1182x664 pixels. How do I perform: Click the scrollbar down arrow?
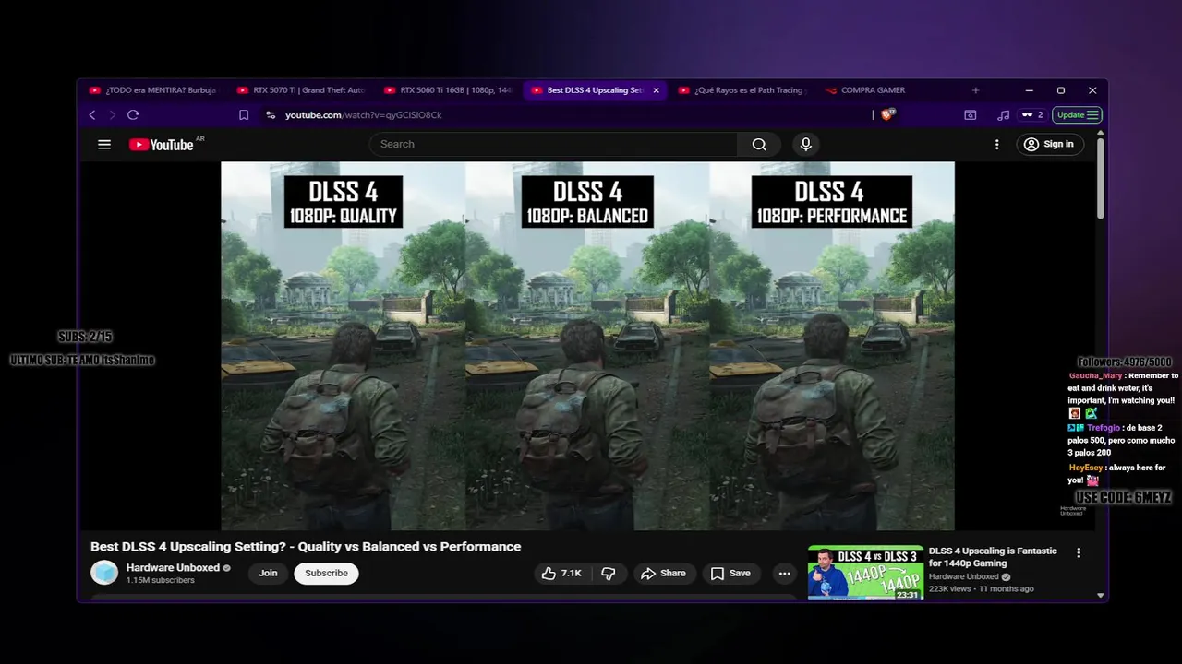pyautogui.click(x=1101, y=596)
